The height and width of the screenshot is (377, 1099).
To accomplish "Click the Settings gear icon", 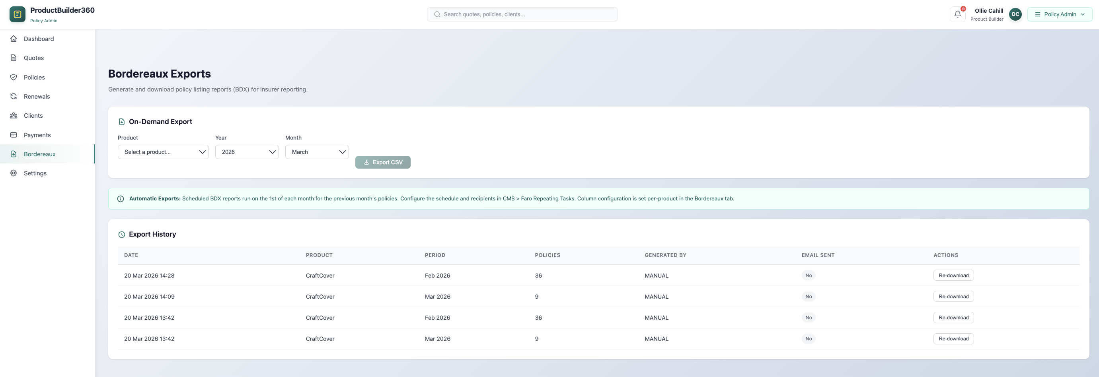I will [14, 173].
